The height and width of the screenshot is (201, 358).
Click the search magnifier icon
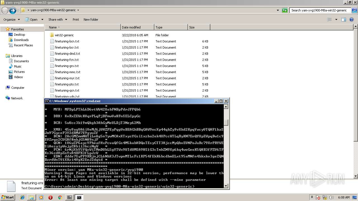(354, 10)
